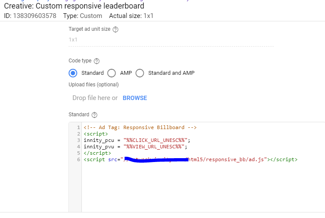The width and height of the screenshot is (325, 218).
Task: Select the Standard code type radio
Action: (73, 73)
